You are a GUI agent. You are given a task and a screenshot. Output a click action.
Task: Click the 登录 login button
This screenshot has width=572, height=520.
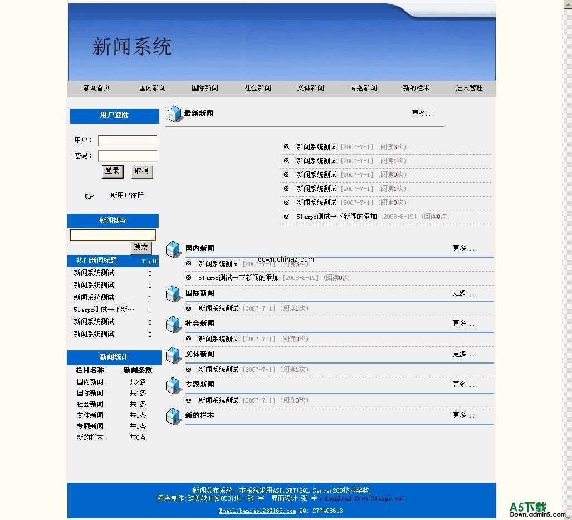(113, 171)
